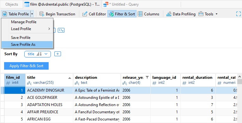Select the ADAPTATION HOLES title cell
This screenshot has height=123, width=242.
click(x=49, y=105)
